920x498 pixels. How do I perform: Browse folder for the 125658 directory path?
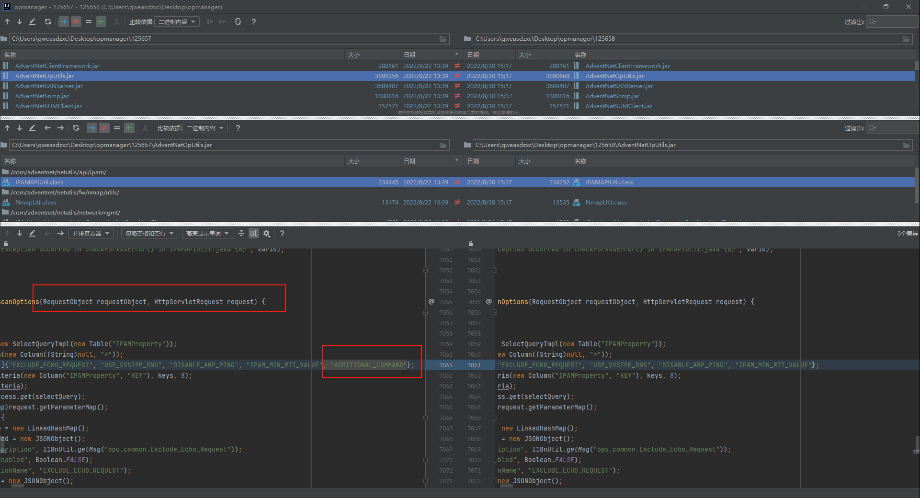(906, 39)
